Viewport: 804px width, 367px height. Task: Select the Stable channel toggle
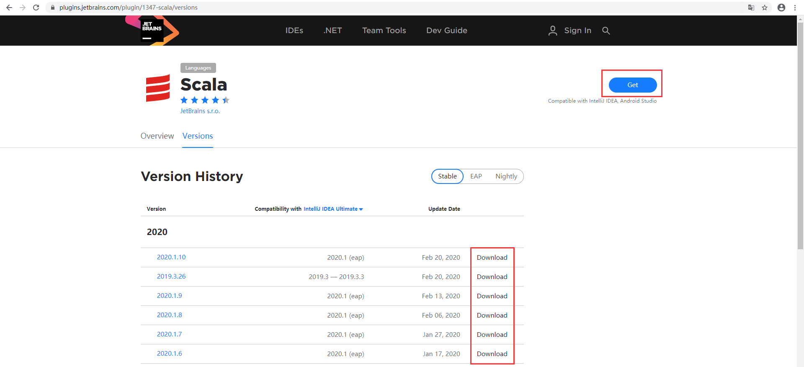[447, 176]
